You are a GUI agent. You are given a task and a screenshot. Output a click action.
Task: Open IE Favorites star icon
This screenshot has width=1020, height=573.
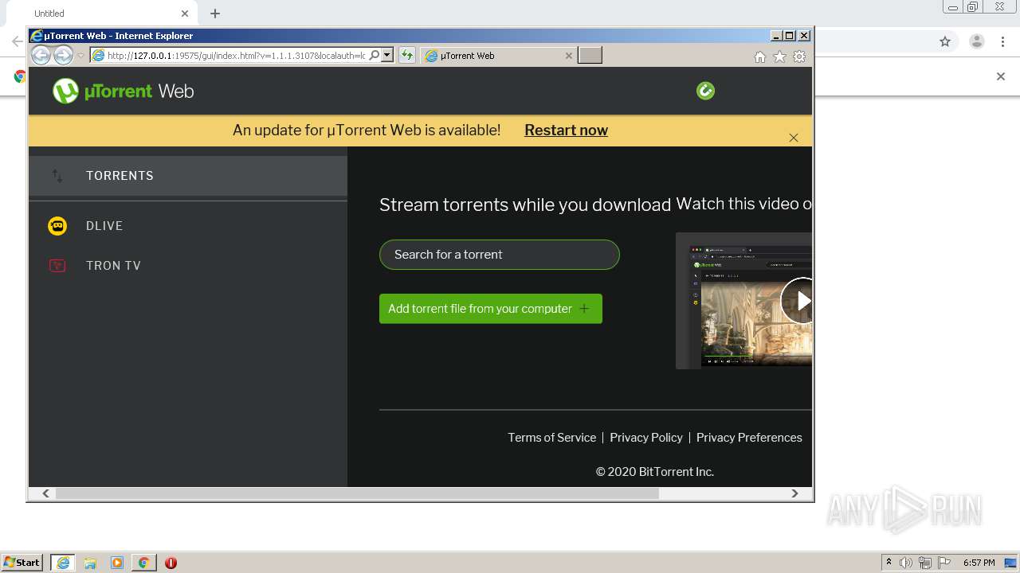(x=780, y=57)
